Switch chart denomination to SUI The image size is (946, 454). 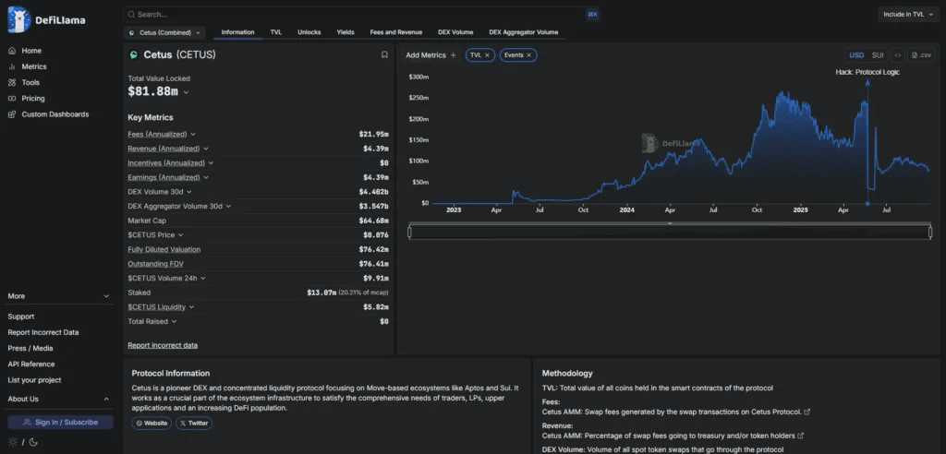pyautogui.click(x=878, y=54)
